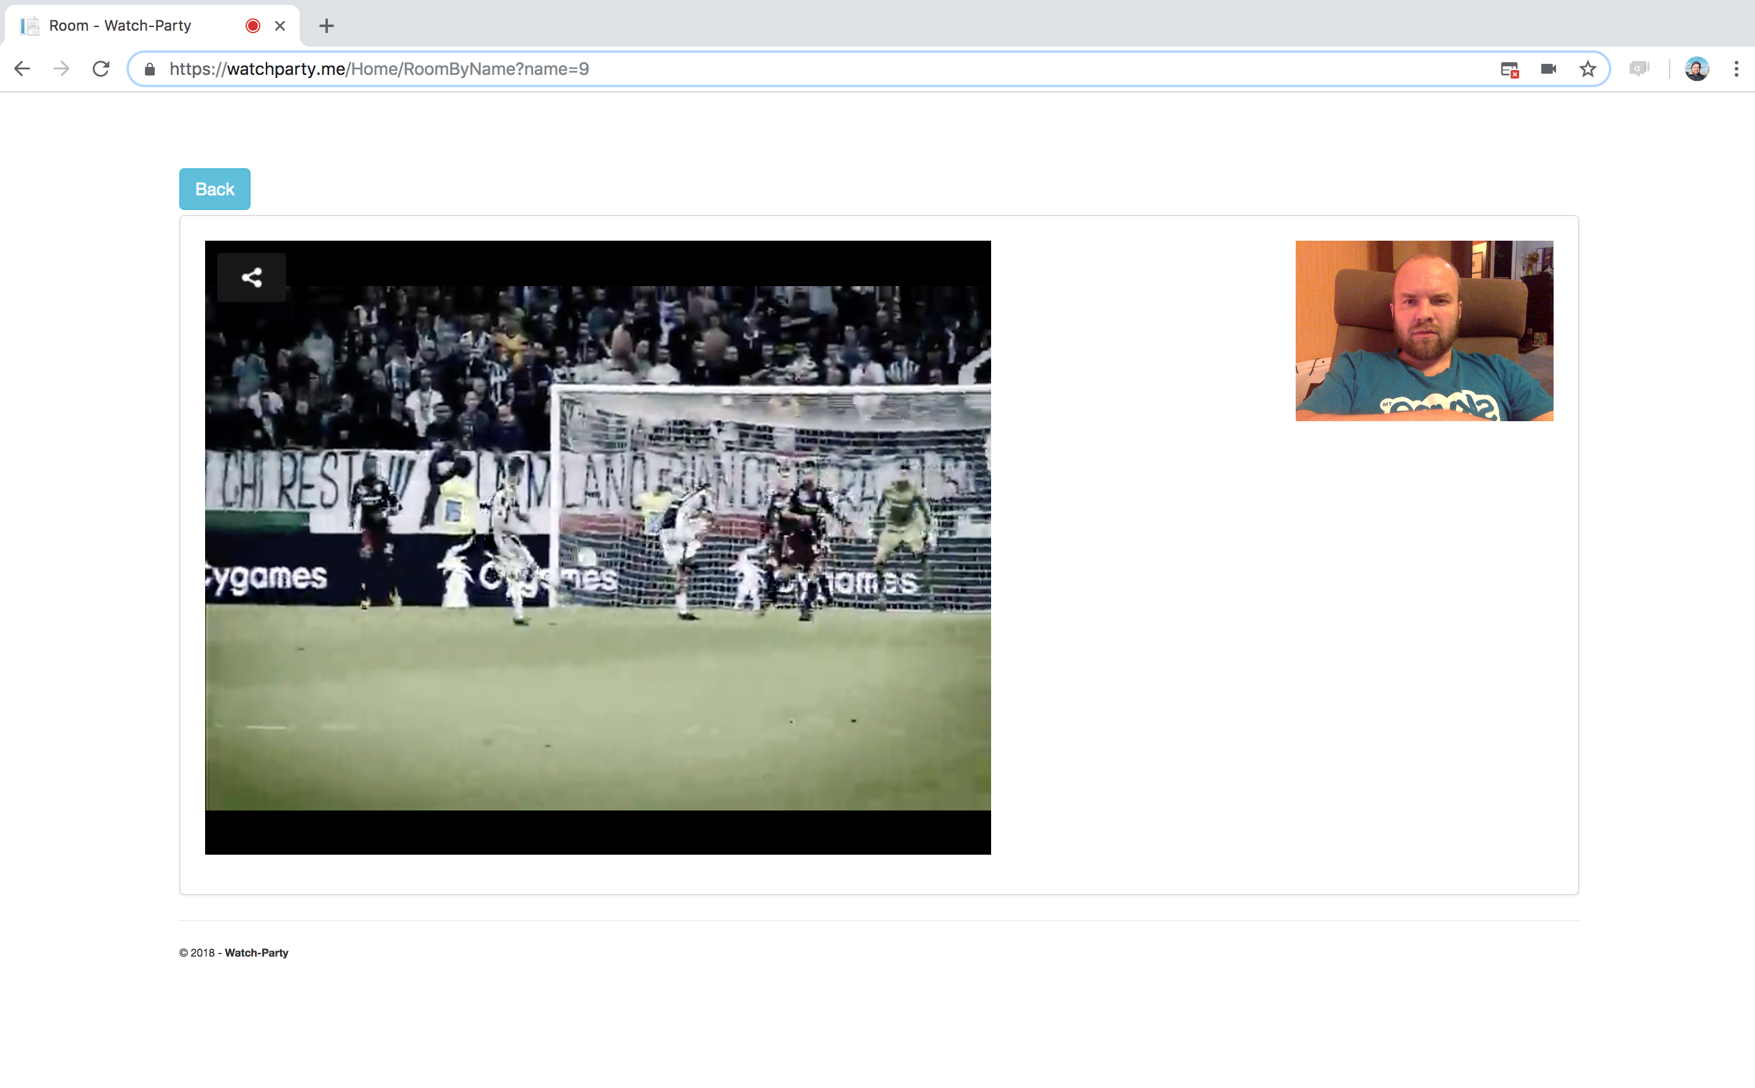Go back using browser back arrow
Image resolution: width=1755 pixels, height=1088 pixels.
point(22,69)
